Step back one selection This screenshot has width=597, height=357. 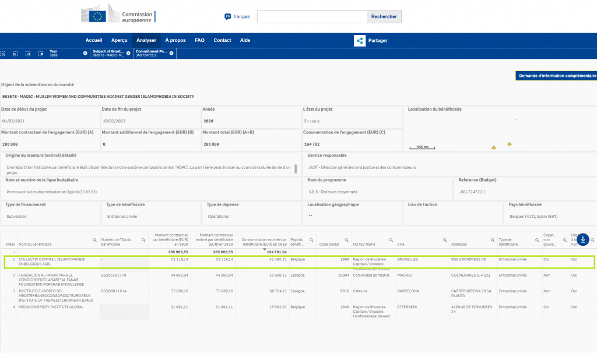coord(15,54)
